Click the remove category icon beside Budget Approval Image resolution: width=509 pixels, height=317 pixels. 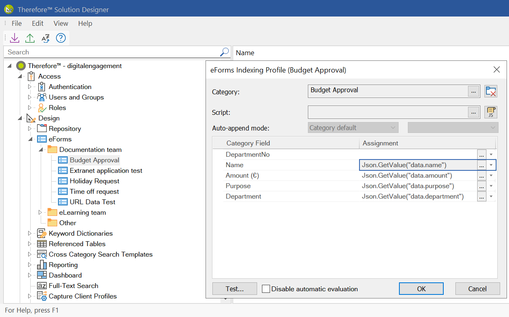490,91
